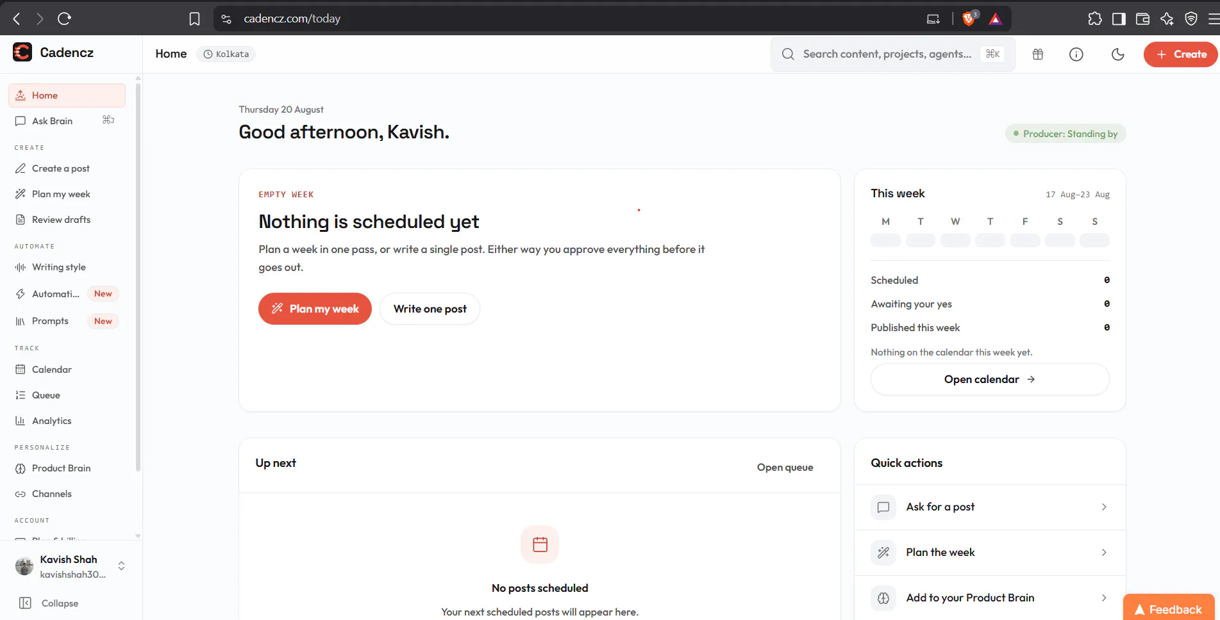This screenshot has width=1220, height=620.
Task: Click Monday's progress pill in This week
Action: pos(885,241)
